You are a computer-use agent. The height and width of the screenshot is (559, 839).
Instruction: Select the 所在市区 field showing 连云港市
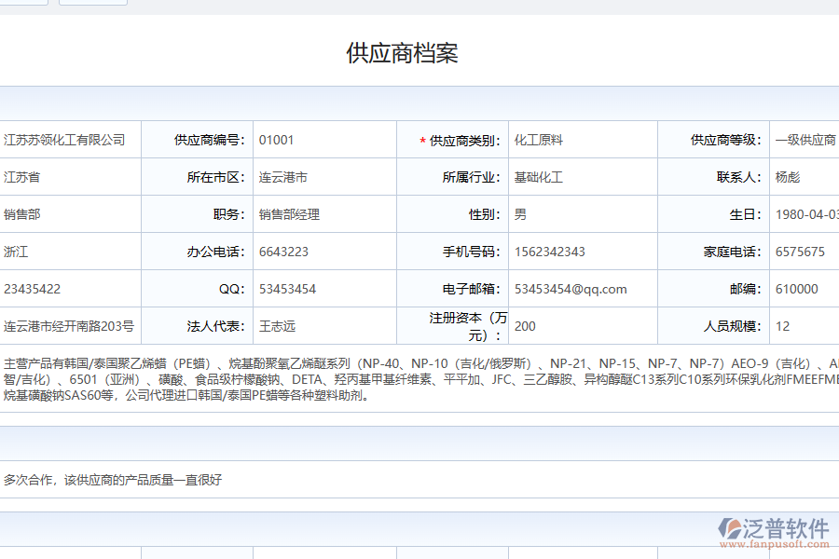[x=308, y=176]
